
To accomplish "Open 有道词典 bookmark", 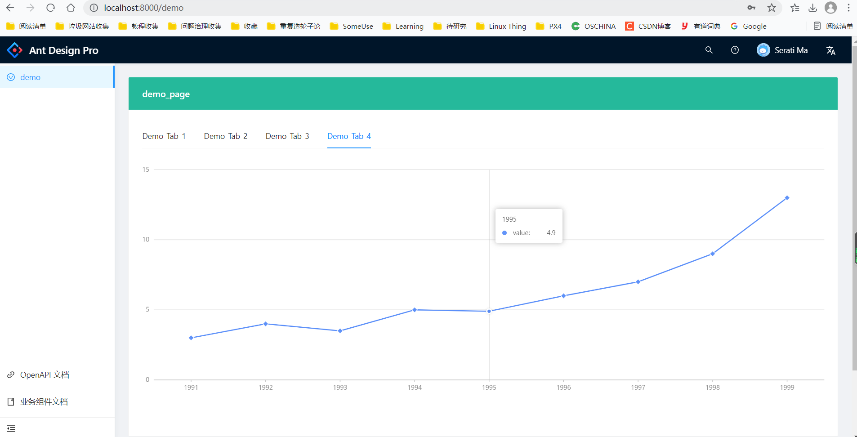I will click(701, 26).
